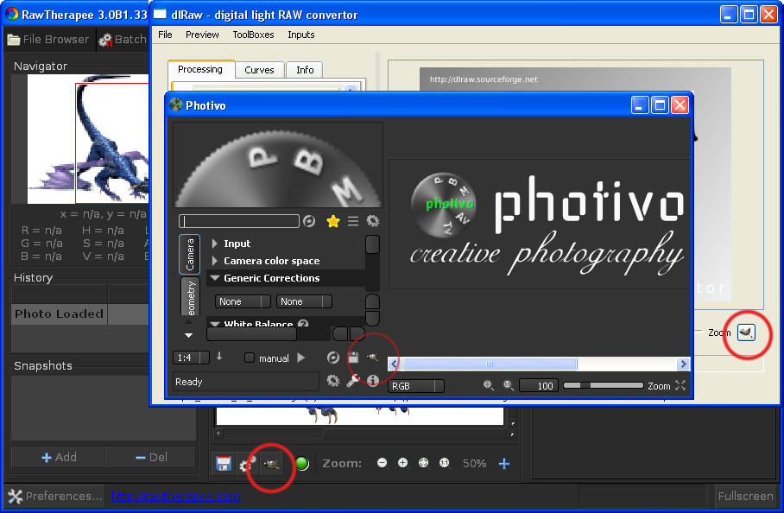Open RawTherapee File Browser tab
Image resolution: width=784 pixels, height=513 pixels.
pyautogui.click(x=48, y=40)
